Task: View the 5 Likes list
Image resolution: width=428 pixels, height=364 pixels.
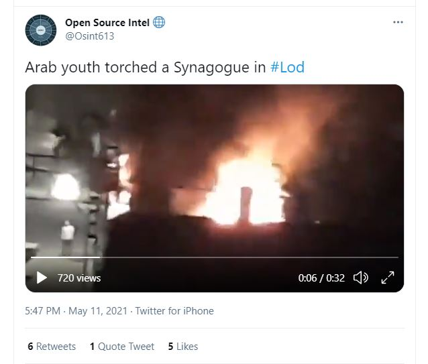Action: click(x=183, y=347)
